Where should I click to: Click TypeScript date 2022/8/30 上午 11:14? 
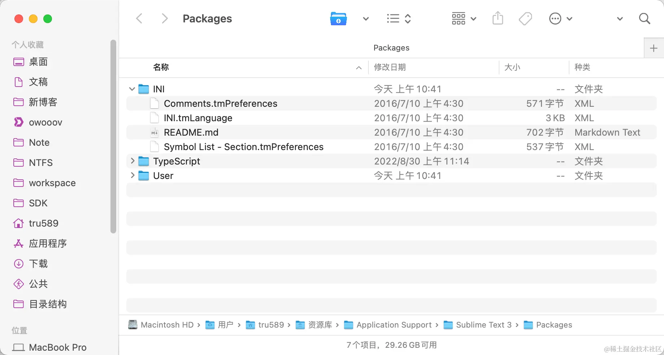click(x=421, y=161)
